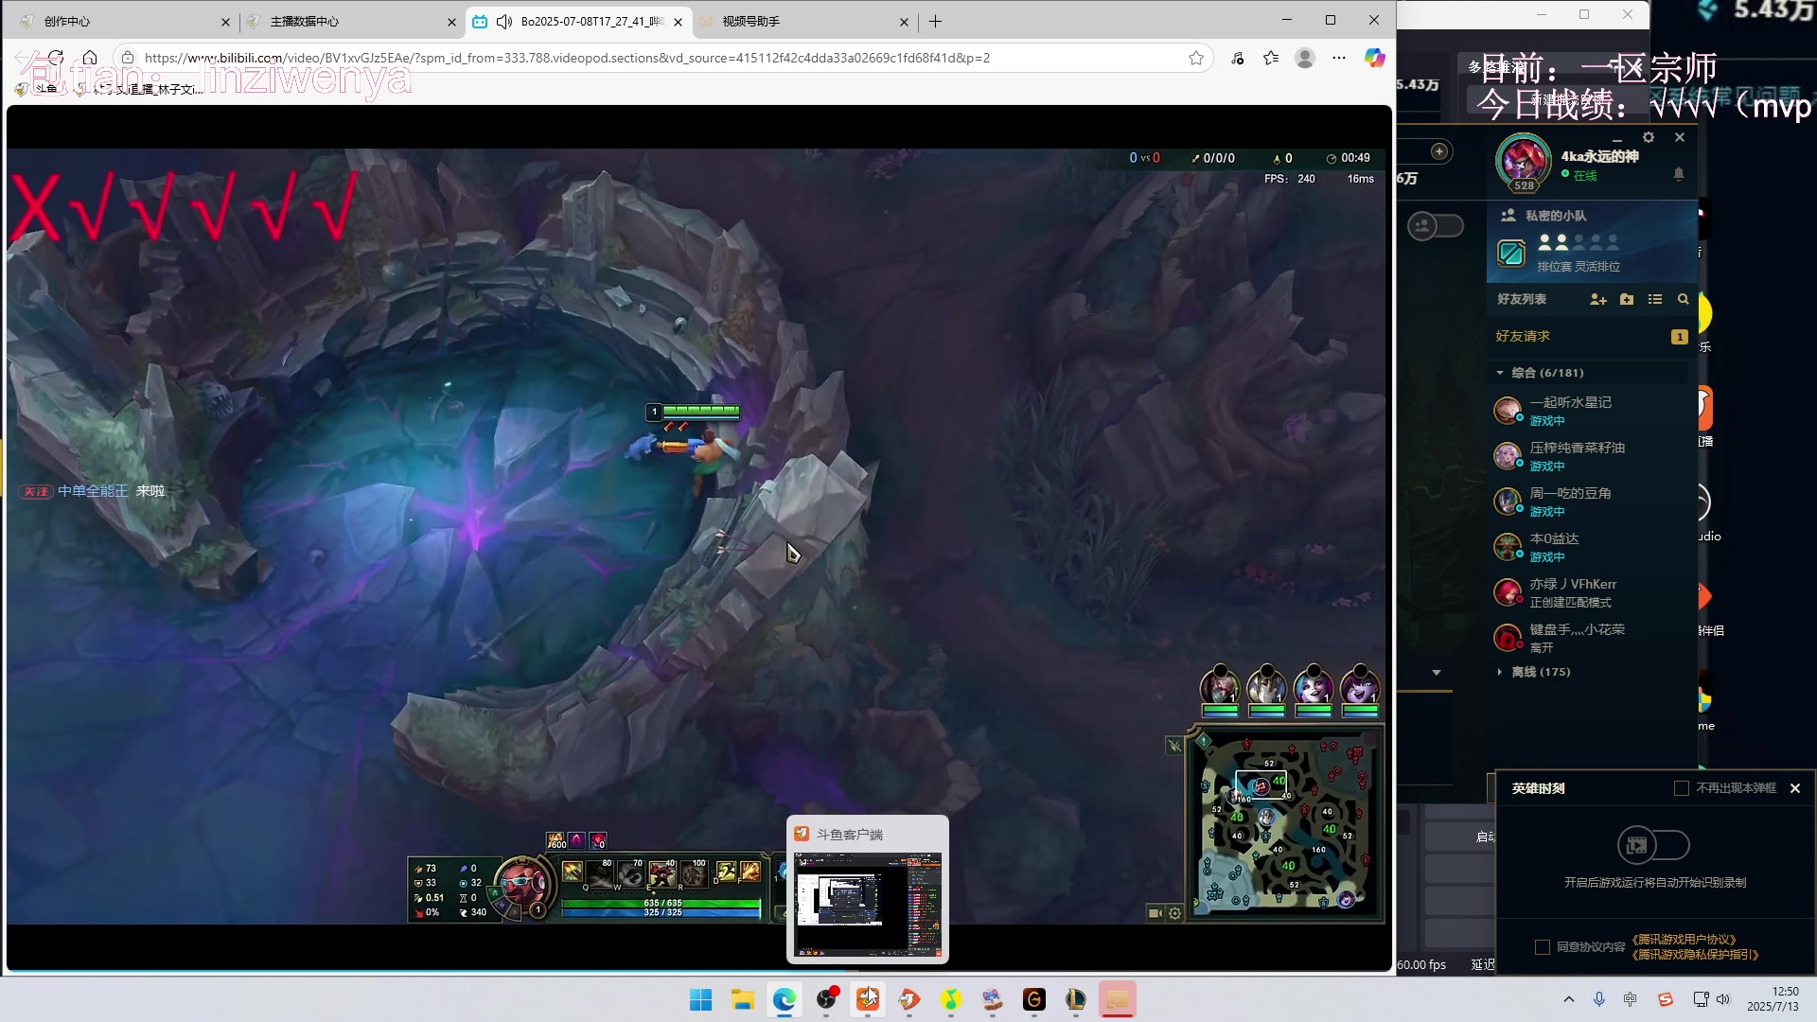Open a new browser tab

(935, 21)
